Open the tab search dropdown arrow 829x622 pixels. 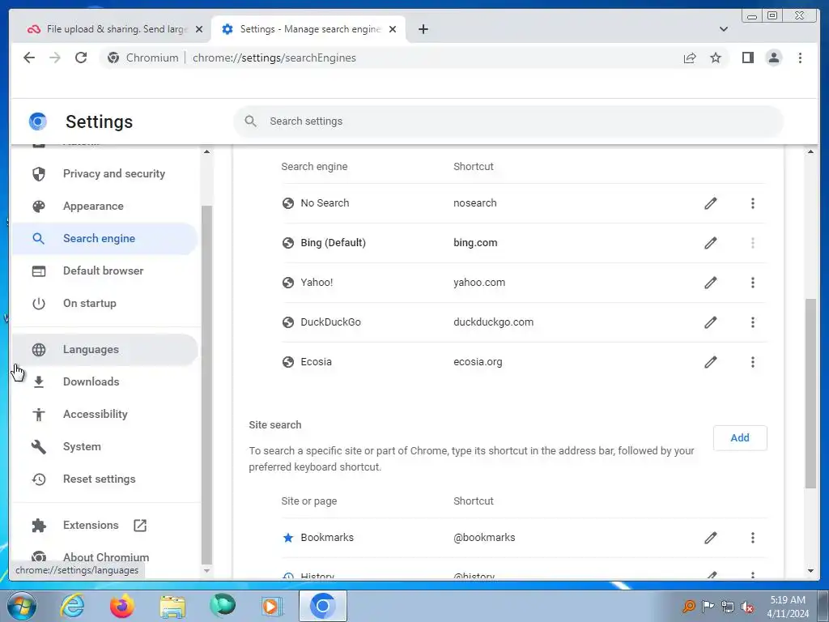(x=723, y=29)
